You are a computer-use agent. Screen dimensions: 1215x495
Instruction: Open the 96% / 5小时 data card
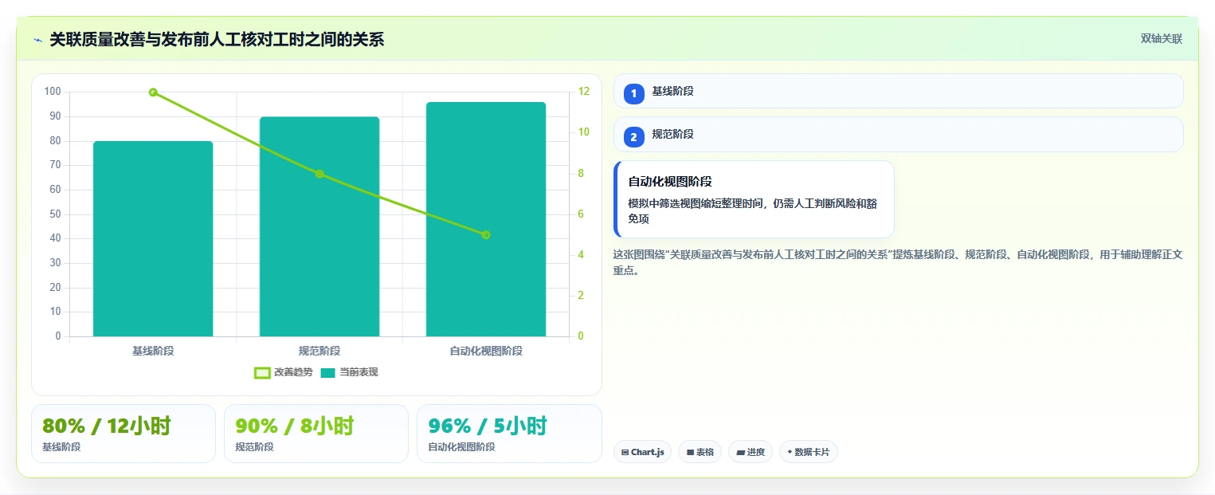coord(509,434)
